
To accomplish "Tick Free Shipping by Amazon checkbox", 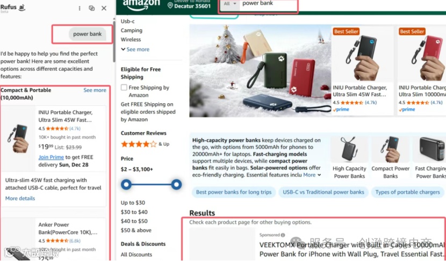I will click(x=124, y=88).
